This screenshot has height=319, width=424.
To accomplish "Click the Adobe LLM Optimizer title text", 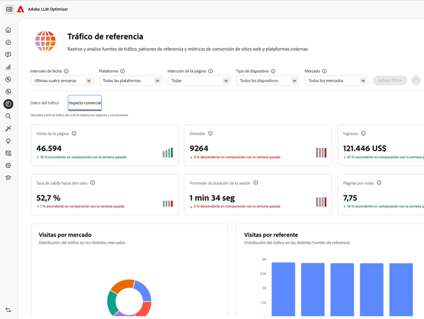I will pos(48,9).
